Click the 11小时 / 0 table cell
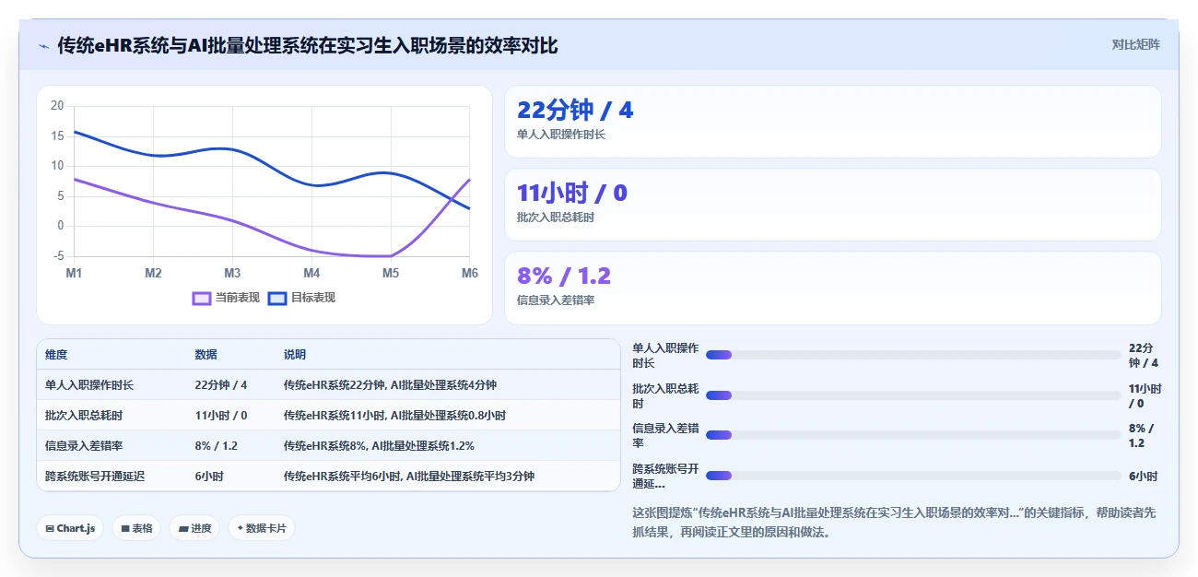 [x=221, y=415]
